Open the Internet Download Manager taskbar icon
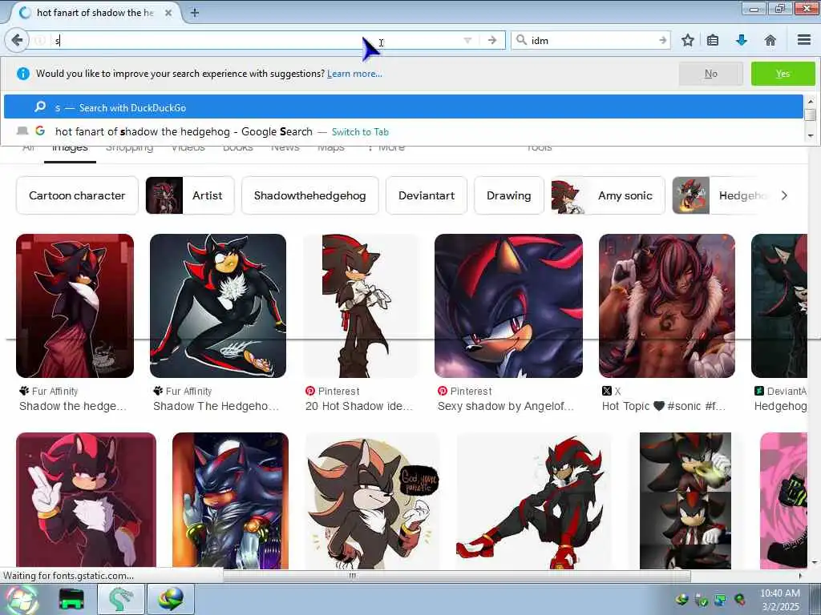Screen dimensions: 821x615 [x=171, y=599]
